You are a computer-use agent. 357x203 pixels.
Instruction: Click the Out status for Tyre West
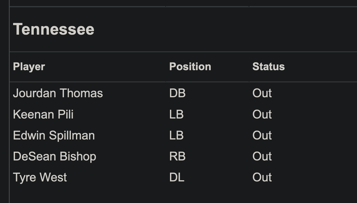262,177
